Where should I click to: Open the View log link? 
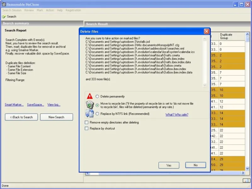coord(54,105)
